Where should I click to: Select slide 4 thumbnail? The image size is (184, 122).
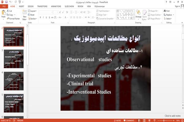13,81
